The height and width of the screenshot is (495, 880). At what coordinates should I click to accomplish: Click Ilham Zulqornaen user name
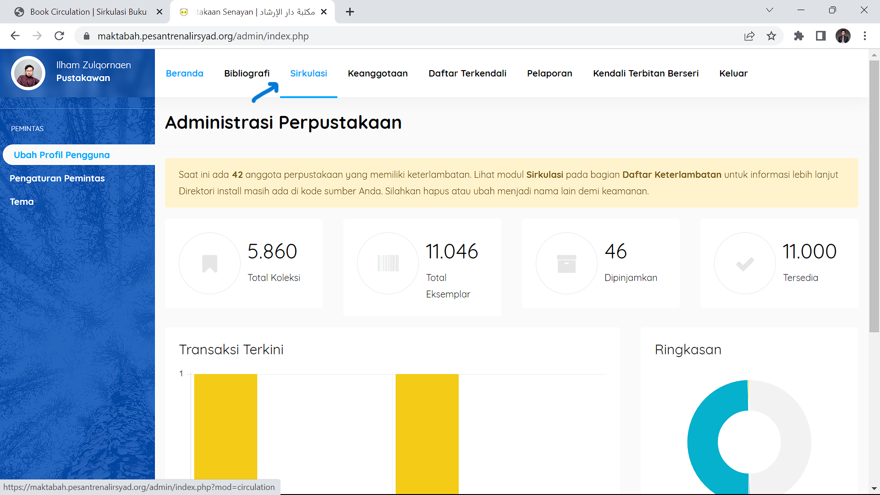point(93,65)
